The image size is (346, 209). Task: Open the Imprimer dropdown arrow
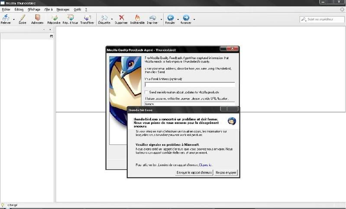(x=161, y=19)
